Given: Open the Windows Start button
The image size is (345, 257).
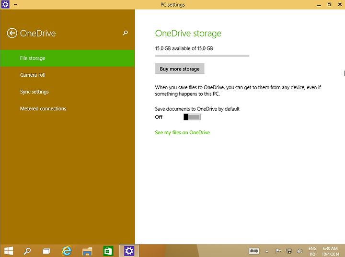Looking at the screenshot, I should (9, 251).
